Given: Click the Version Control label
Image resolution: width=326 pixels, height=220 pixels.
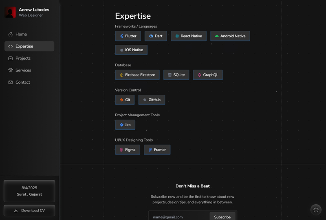Looking at the screenshot, I should click(128, 90).
